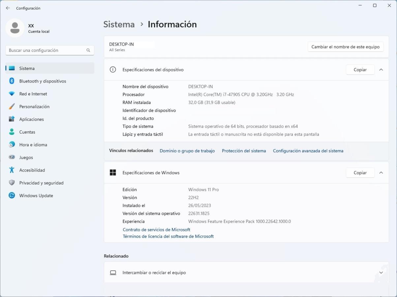Open Aplicaciones settings page
Image resolution: width=397 pixels, height=297 pixels.
[x=31, y=119]
